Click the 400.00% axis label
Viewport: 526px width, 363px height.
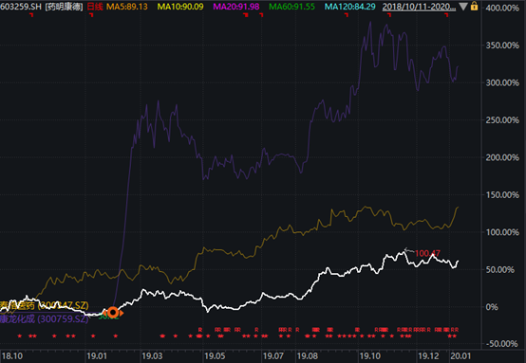pos(502,8)
